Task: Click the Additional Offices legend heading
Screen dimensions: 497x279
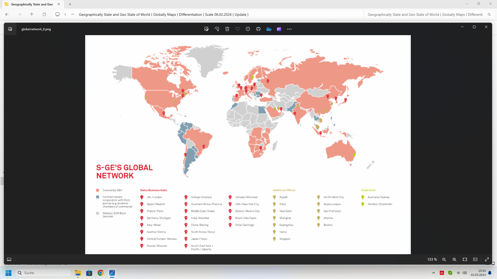Action: point(284,190)
